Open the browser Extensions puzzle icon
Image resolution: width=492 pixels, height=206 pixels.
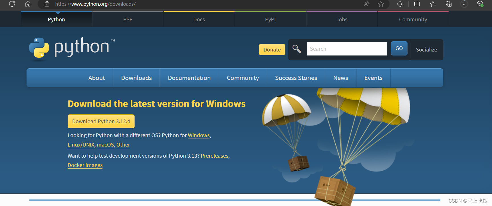click(x=400, y=4)
